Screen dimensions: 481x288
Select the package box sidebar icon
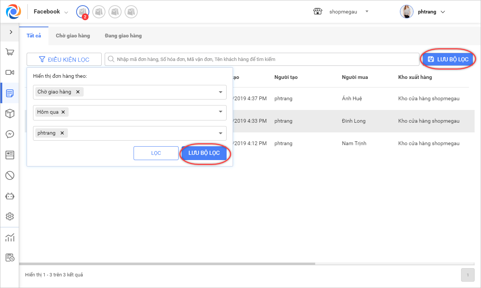coord(10,114)
